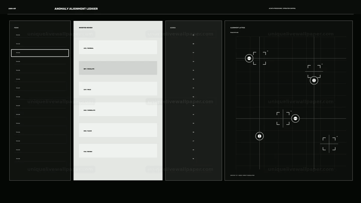Click the score value 63
Viewport: 361px width, 203px height.
193,35
